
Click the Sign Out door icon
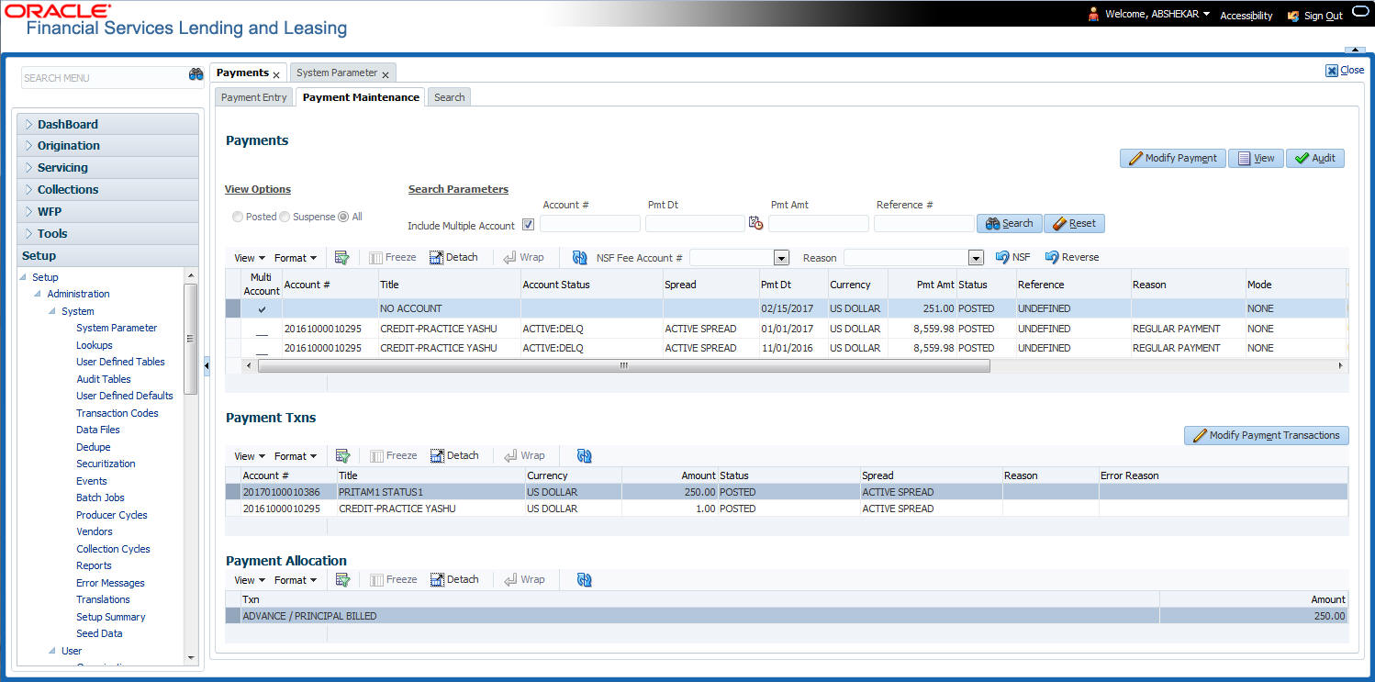coord(1293,16)
